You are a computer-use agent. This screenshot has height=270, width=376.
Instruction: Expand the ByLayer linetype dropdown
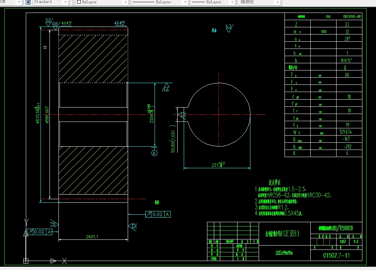(185, 2)
